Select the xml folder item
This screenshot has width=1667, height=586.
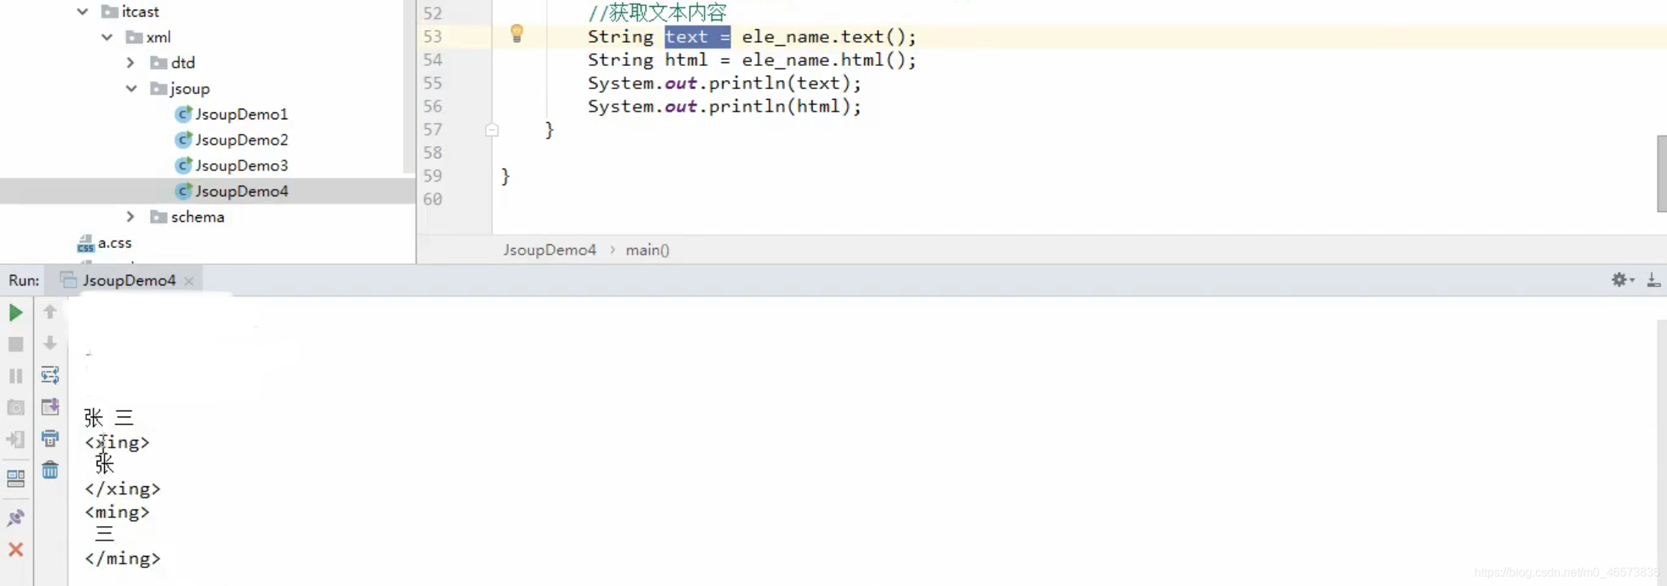[x=148, y=37]
